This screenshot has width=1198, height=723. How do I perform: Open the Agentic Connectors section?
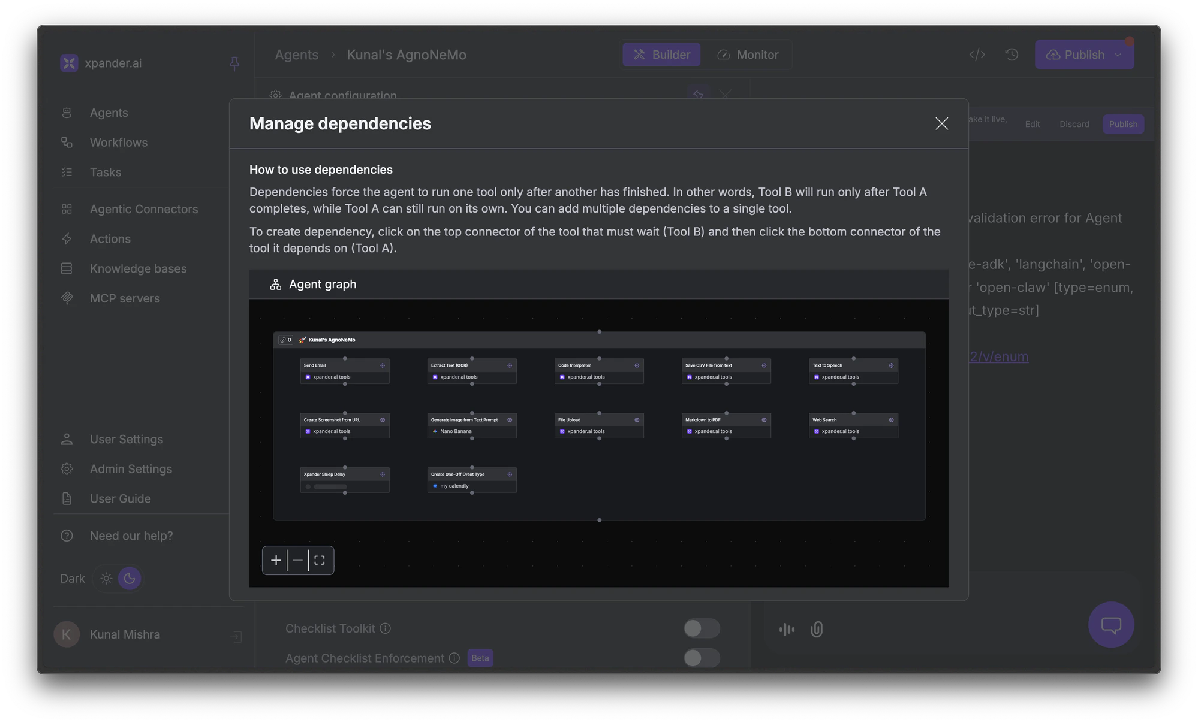click(x=144, y=209)
